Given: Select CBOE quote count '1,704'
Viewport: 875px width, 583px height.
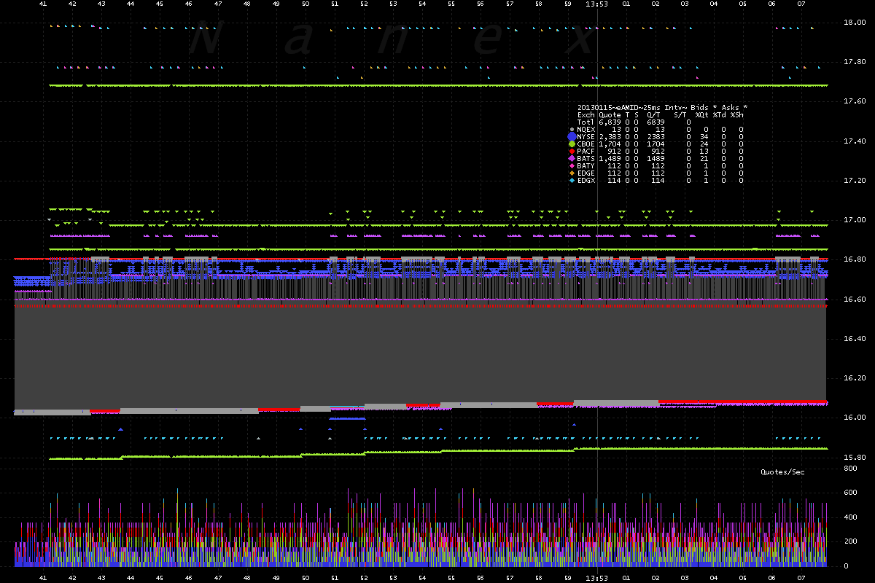Looking at the screenshot, I should 610,144.
